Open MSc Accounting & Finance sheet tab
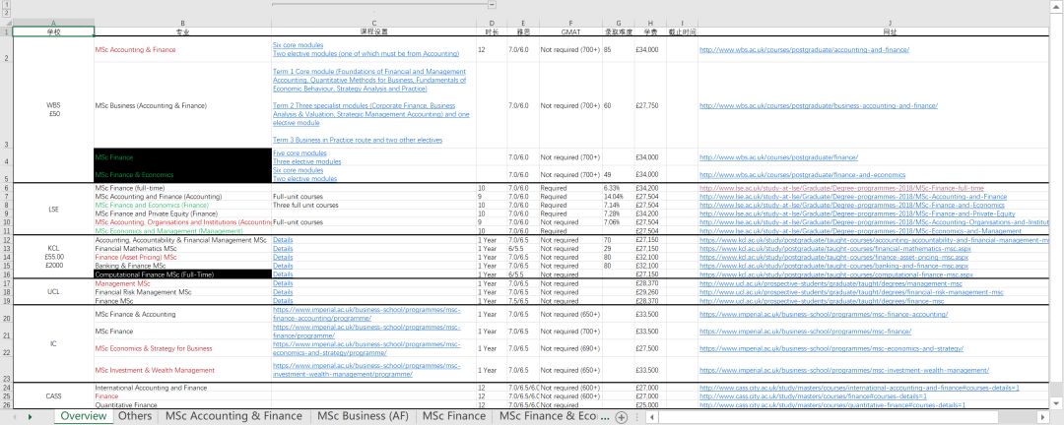1064x425 pixels. pyautogui.click(x=233, y=416)
